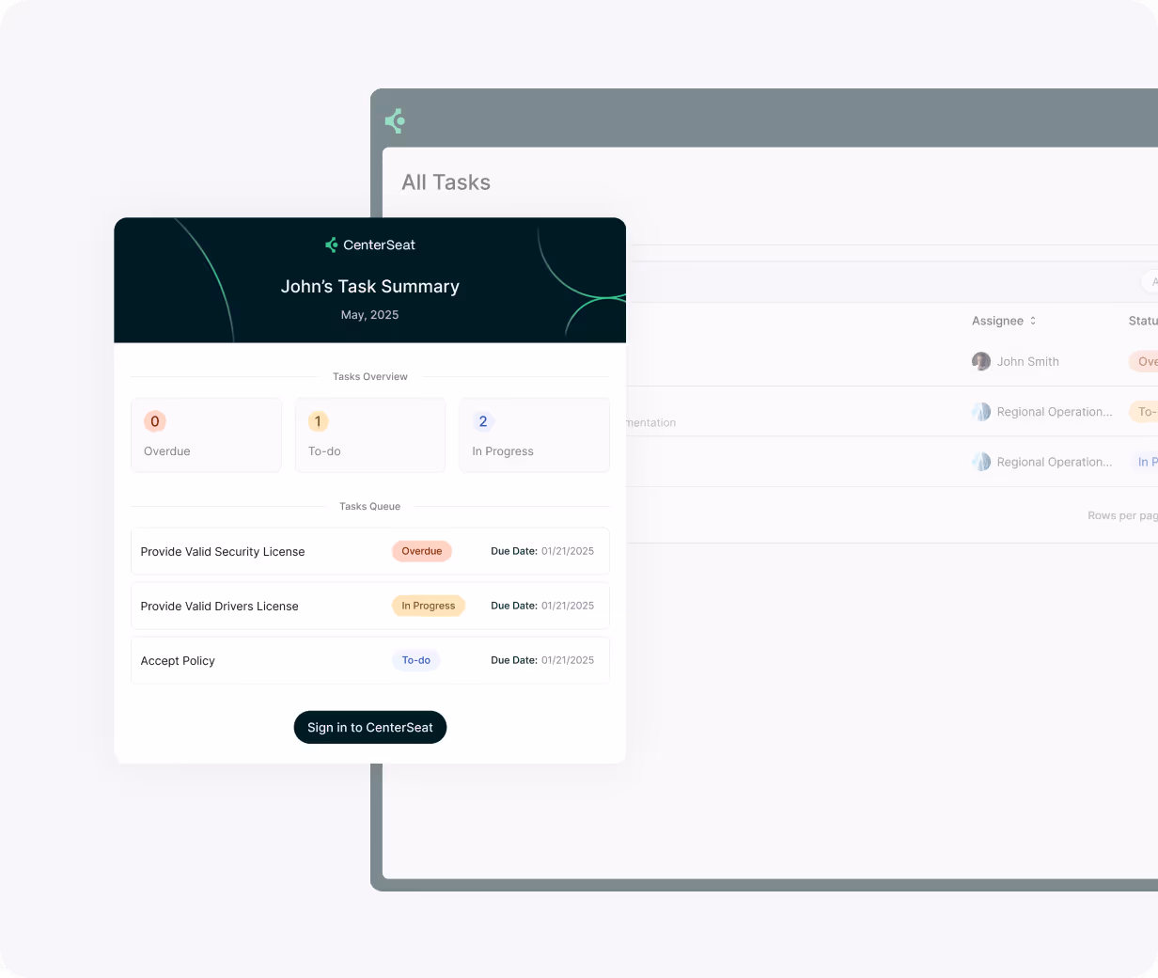Click the May, 2025 date text
The width and height of the screenshot is (1158, 978).
(370, 315)
